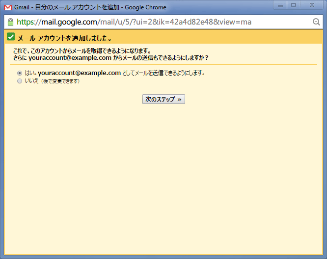Click the magnifier zoom icon in address bar
Image resolution: width=327 pixels, height=259 pixels.
[x=316, y=22]
